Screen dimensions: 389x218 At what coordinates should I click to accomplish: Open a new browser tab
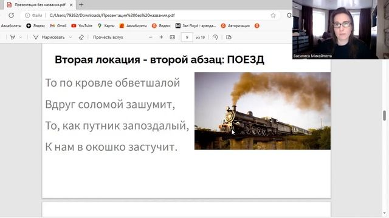tap(81, 5)
